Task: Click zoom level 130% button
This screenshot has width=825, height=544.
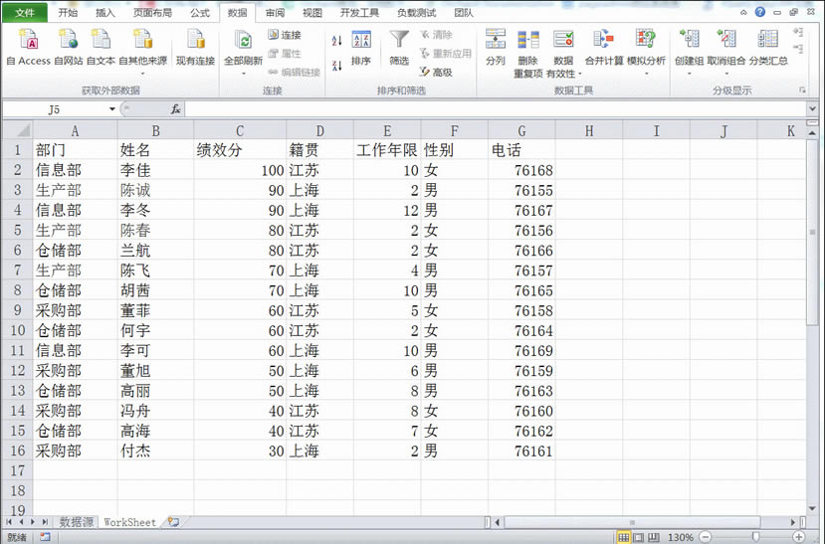Action: coord(681,537)
